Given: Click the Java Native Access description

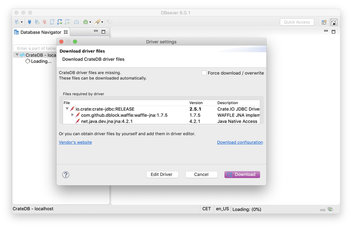Looking at the screenshot, I should (x=237, y=121).
